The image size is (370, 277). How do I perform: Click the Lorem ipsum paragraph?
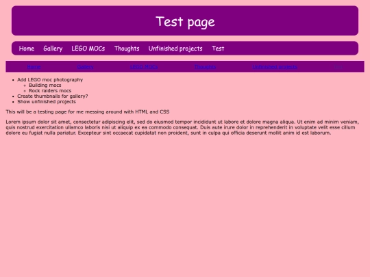pyautogui.click(x=182, y=127)
